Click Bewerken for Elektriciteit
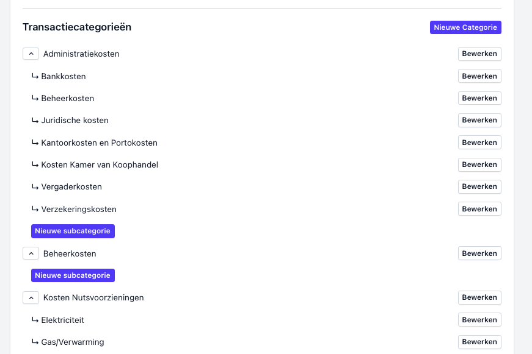532x354 pixels. (479, 320)
